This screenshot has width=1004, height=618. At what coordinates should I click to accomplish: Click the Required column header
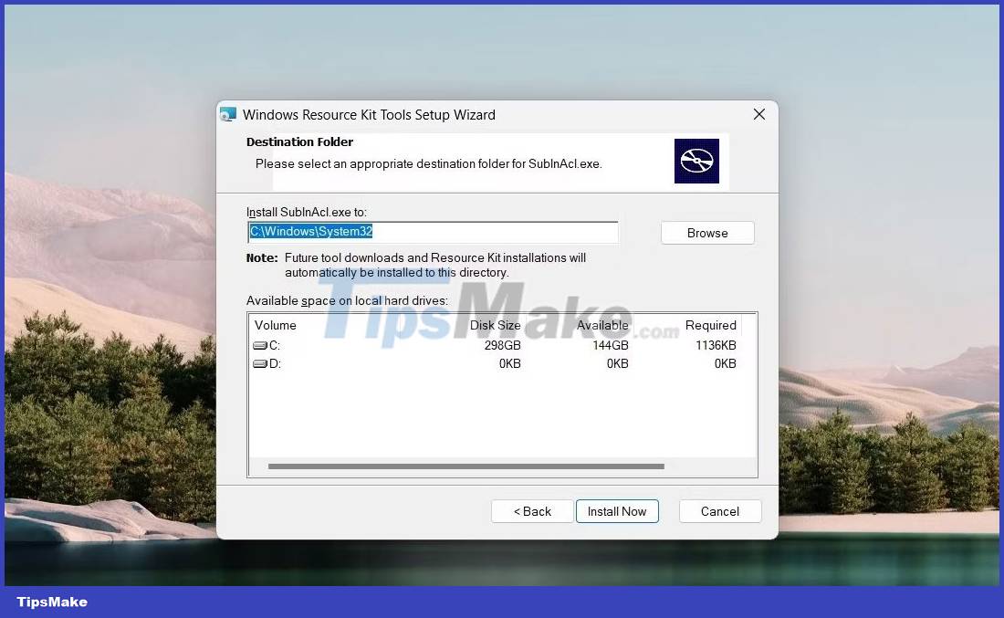[710, 325]
